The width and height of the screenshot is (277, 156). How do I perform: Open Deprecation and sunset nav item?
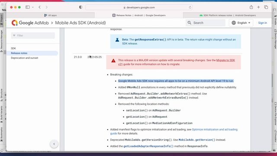(25, 58)
